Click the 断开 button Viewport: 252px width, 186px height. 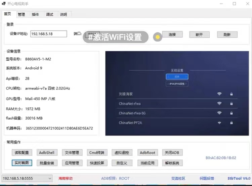[x=199, y=35]
